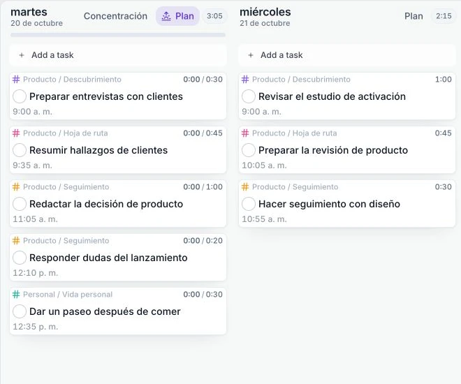This screenshot has width=461, height=384.
Task: Add a task to martes
Action: (x=118, y=55)
